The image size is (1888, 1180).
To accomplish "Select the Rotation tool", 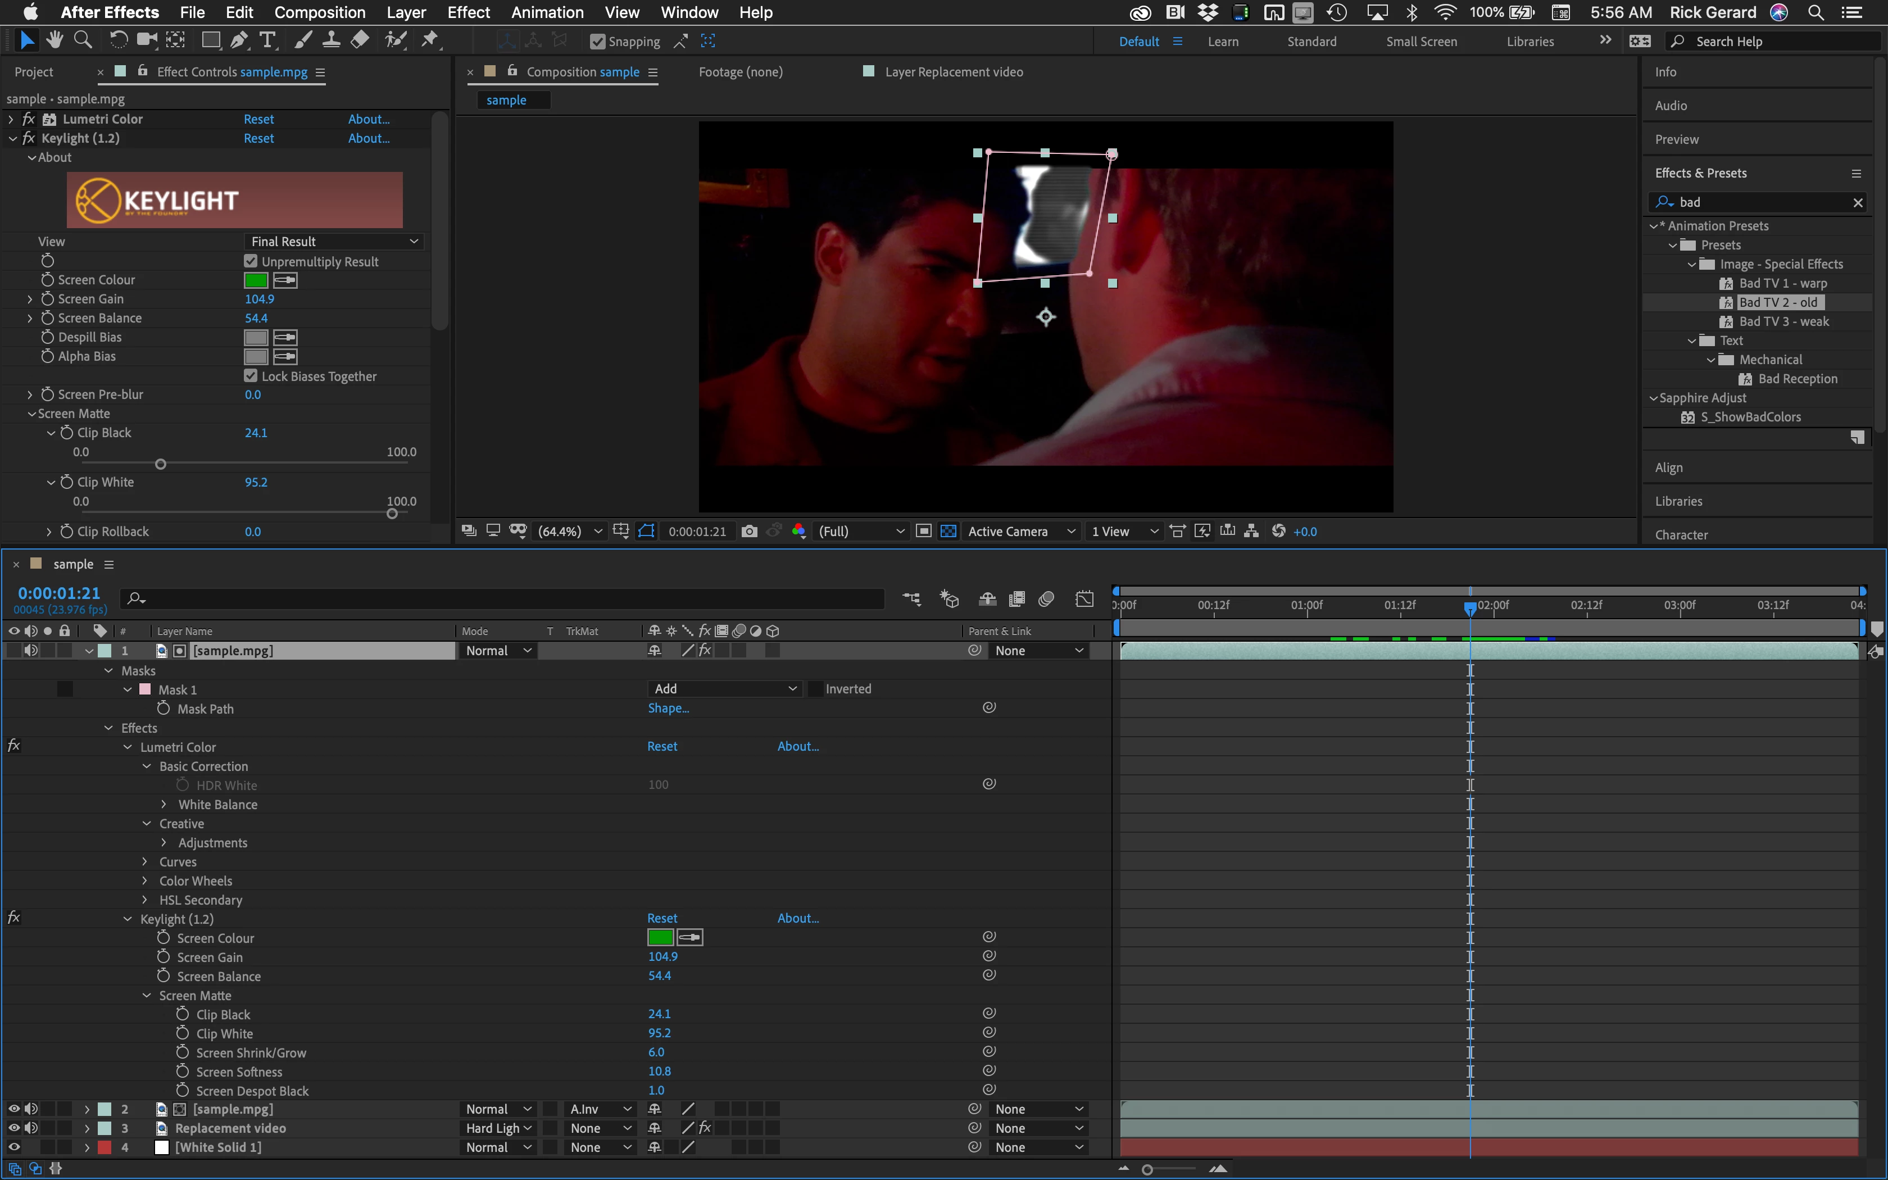I will pyautogui.click(x=118, y=40).
